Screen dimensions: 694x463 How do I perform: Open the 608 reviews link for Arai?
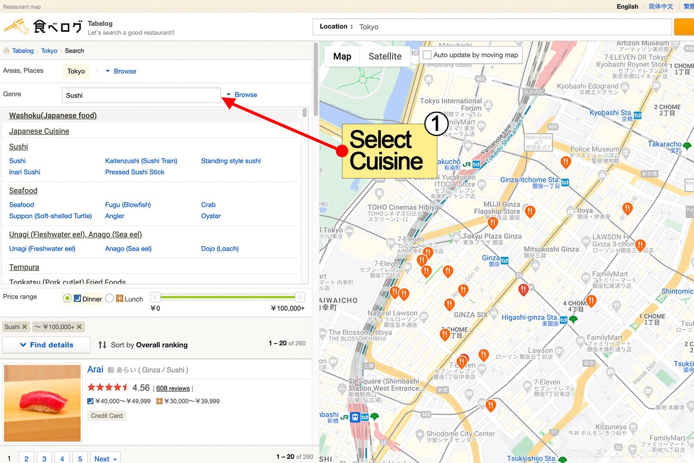point(173,388)
